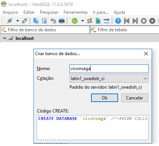This screenshot has height=146, width=159.
Task: Click the Export CSV file icon
Action: pos(98,21)
